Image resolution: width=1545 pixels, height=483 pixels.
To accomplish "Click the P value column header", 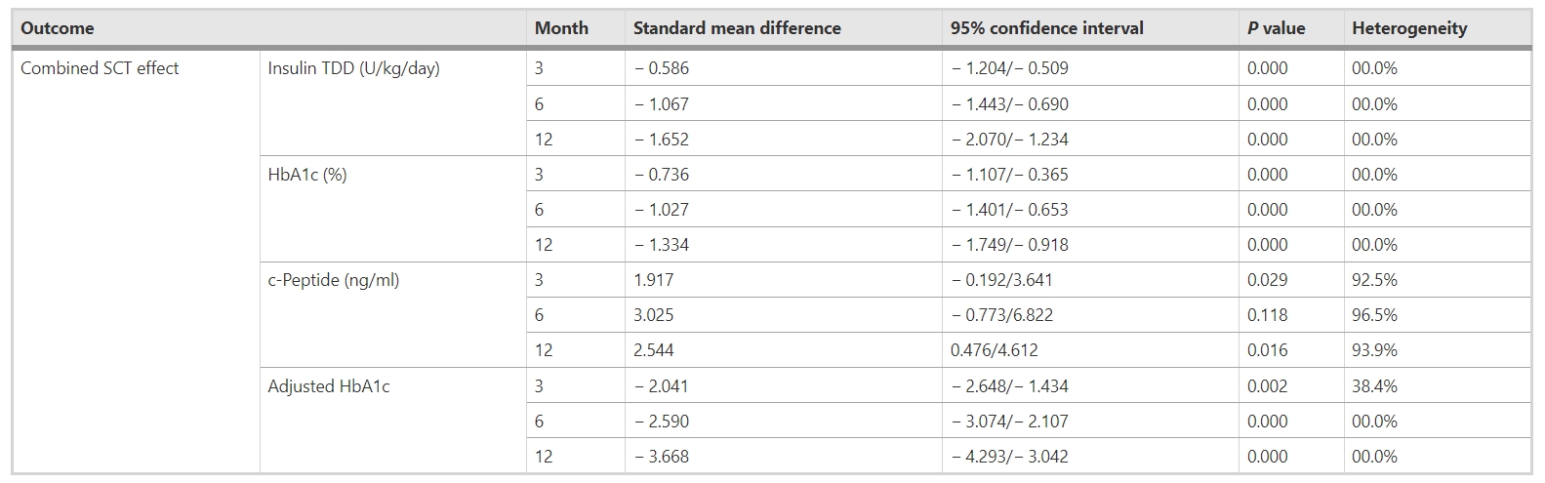I will [1276, 28].
